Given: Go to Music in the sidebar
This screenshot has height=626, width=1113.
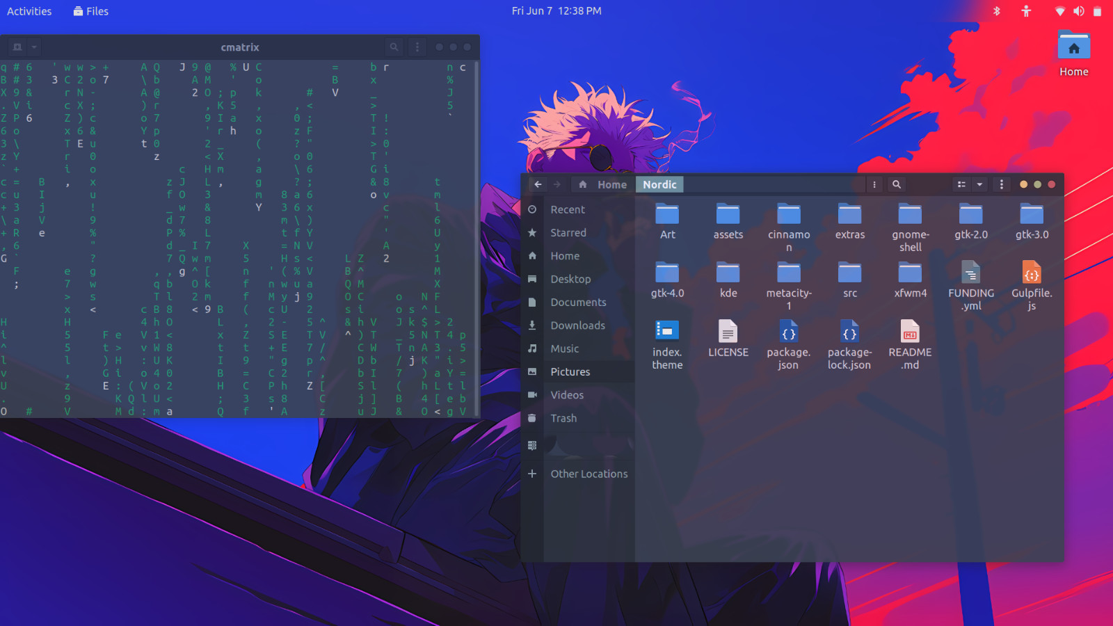Looking at the screenshot, I should pyautogui.click(x=577, y=348).
